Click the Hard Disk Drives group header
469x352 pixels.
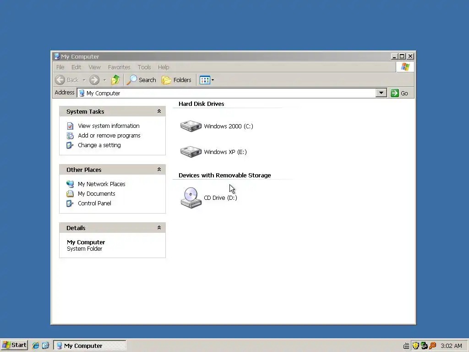202,104
